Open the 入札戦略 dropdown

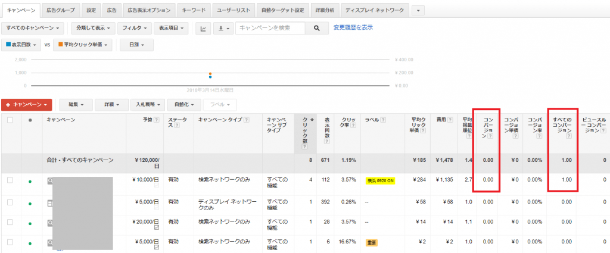[x=148, y=105]
